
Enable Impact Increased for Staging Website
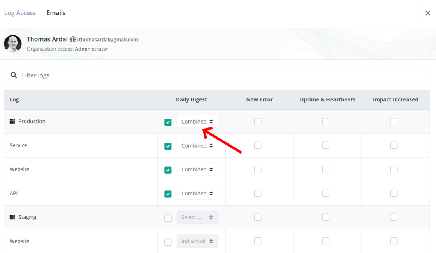pyautogui.click(x=394, y=241)
